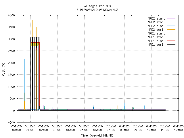Click the purple NPD2 start legend line

[x=171, y=18]
